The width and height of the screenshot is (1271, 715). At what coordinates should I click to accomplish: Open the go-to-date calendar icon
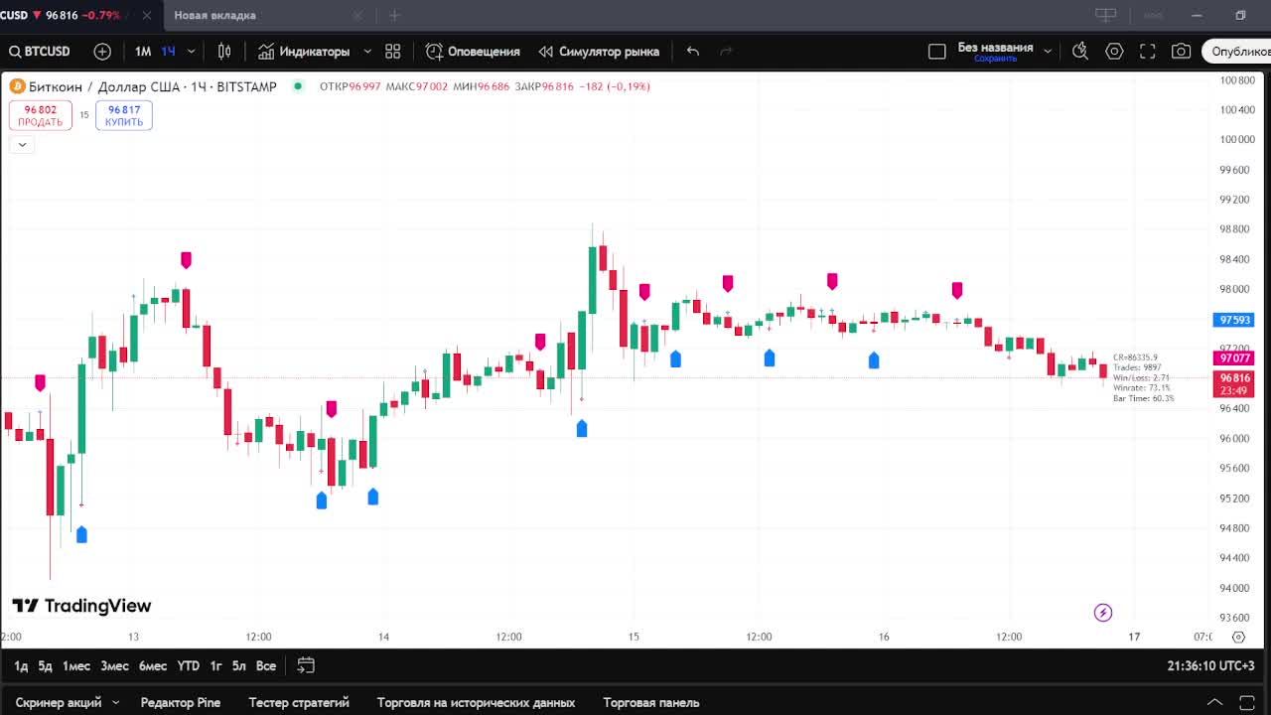pyautogui.click(x=306, y=665)
